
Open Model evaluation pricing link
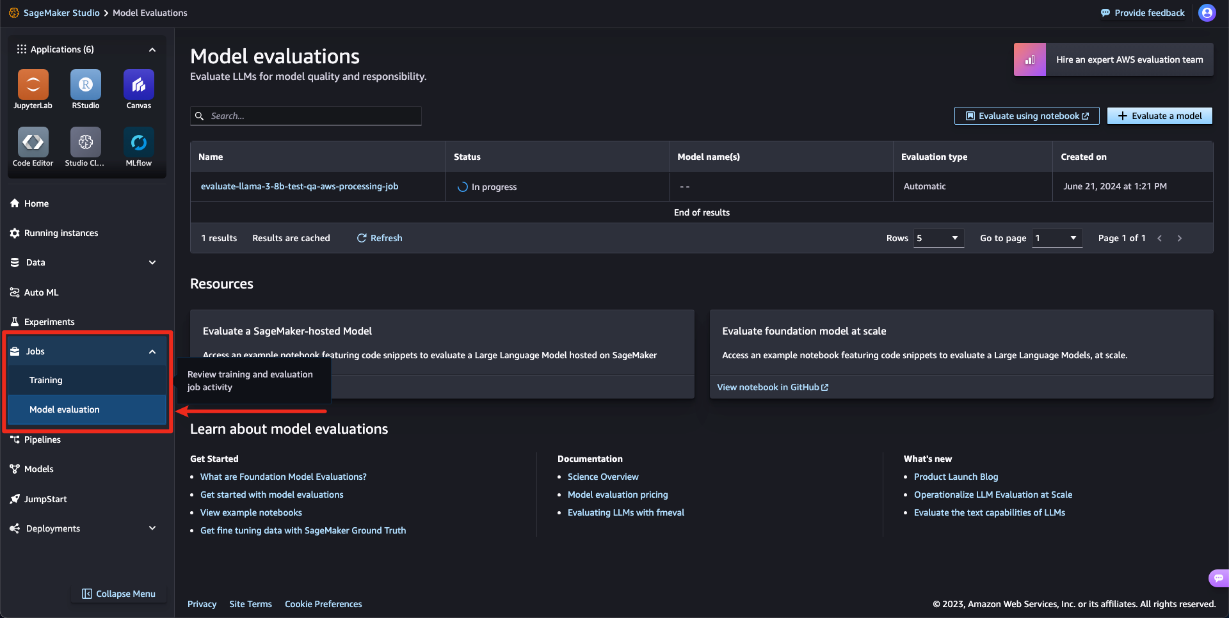(618, 495)
